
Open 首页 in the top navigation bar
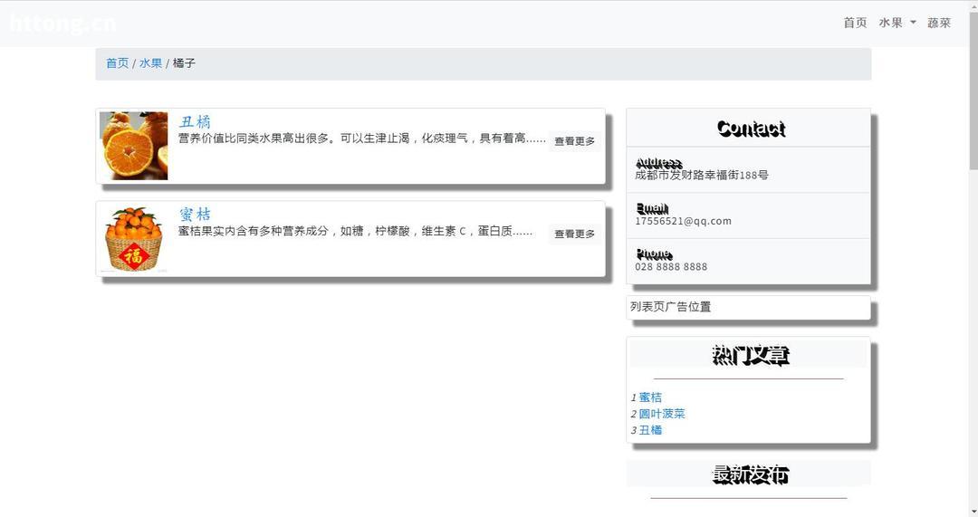click(855, 23)
